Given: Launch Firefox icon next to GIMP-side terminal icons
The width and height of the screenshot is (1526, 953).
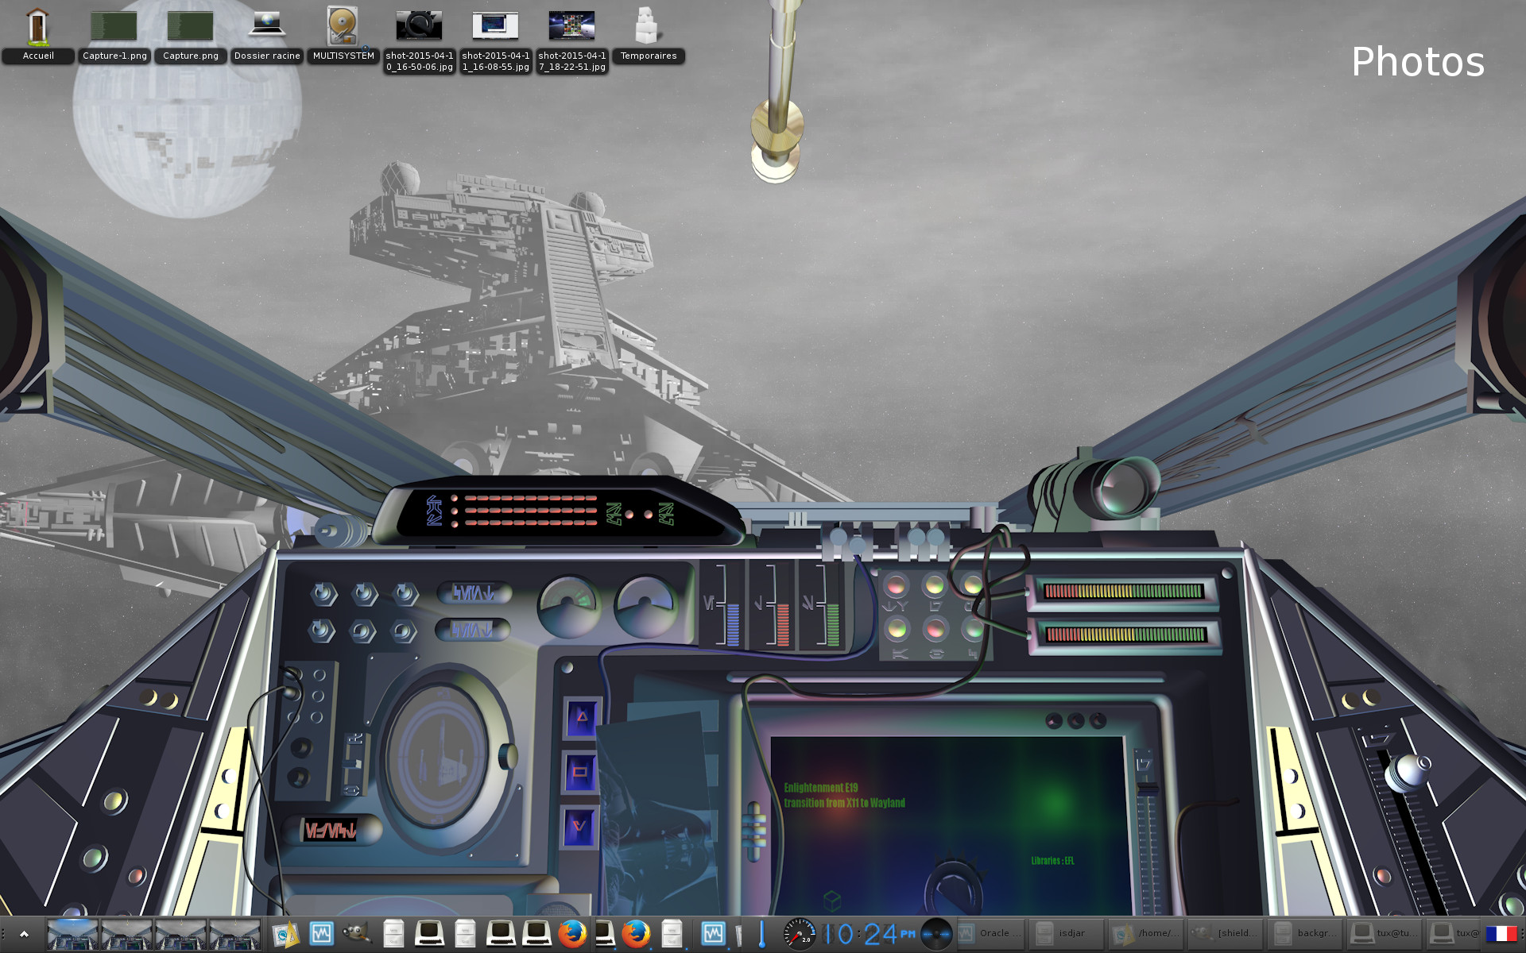Looking at the screenshot, I should [572, 934].
